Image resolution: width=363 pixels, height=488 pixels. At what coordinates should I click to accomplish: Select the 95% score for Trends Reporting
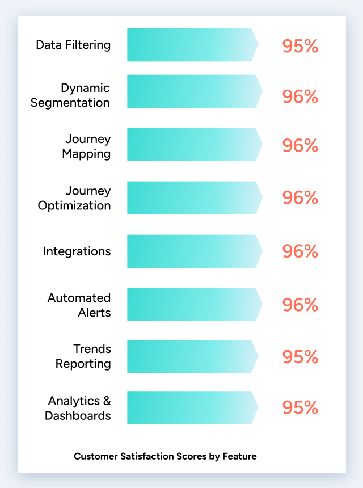(300, 357)
